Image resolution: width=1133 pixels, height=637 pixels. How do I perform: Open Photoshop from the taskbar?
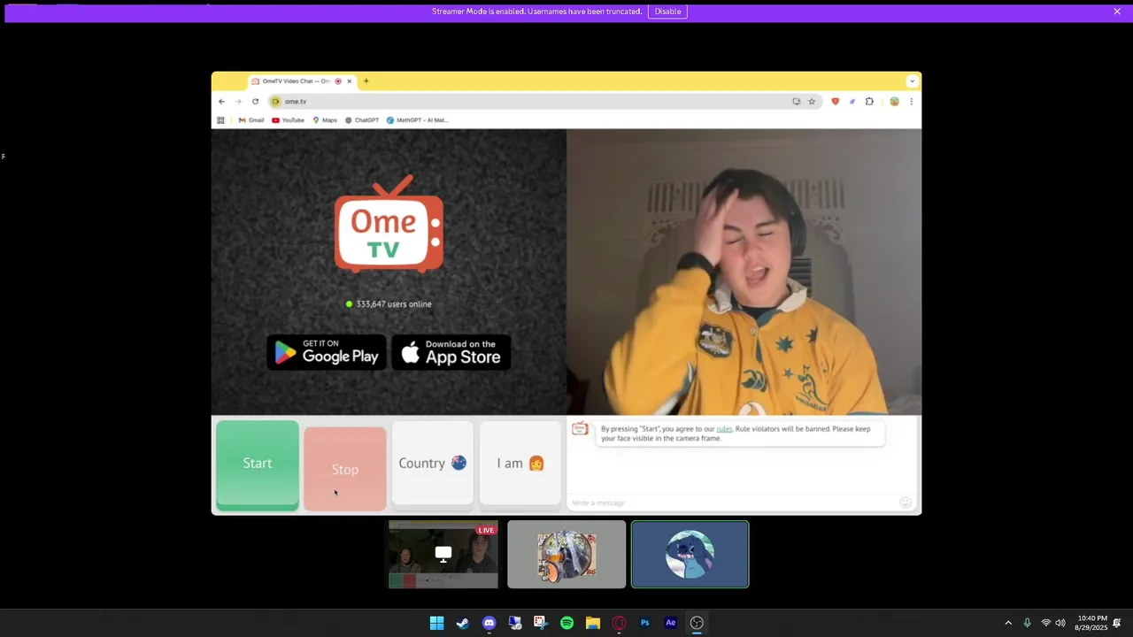[x=645, y=623]
